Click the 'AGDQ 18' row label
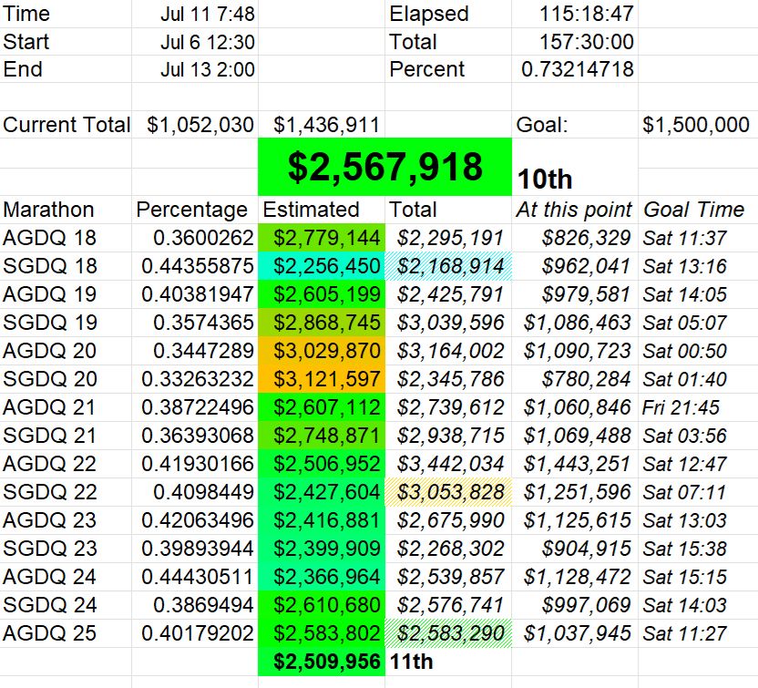The height and width of the screenshot is (688, 758). pyautogui.click(x=66, y=238)
